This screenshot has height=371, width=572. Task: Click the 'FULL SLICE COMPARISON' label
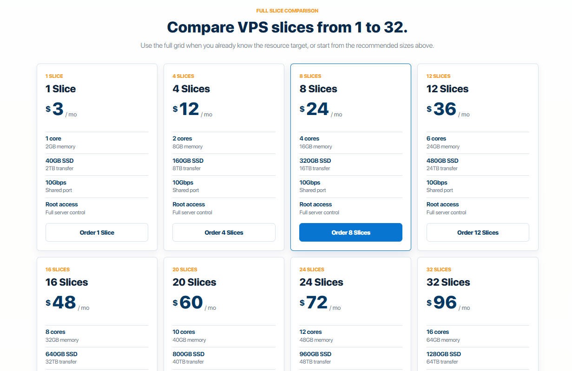pos(287,11)
